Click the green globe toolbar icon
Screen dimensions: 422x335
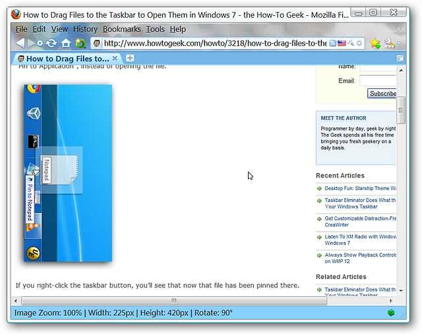click(80, 44)
